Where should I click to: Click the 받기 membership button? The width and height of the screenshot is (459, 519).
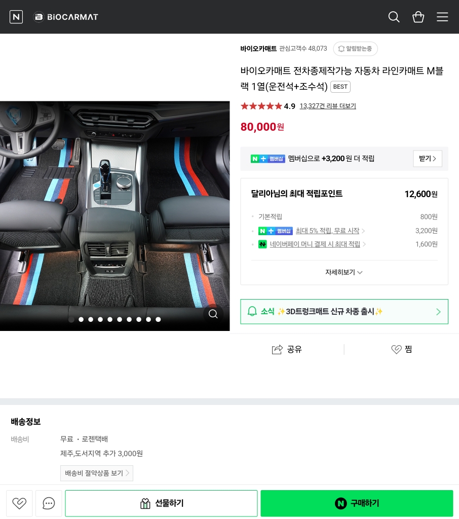428,159
